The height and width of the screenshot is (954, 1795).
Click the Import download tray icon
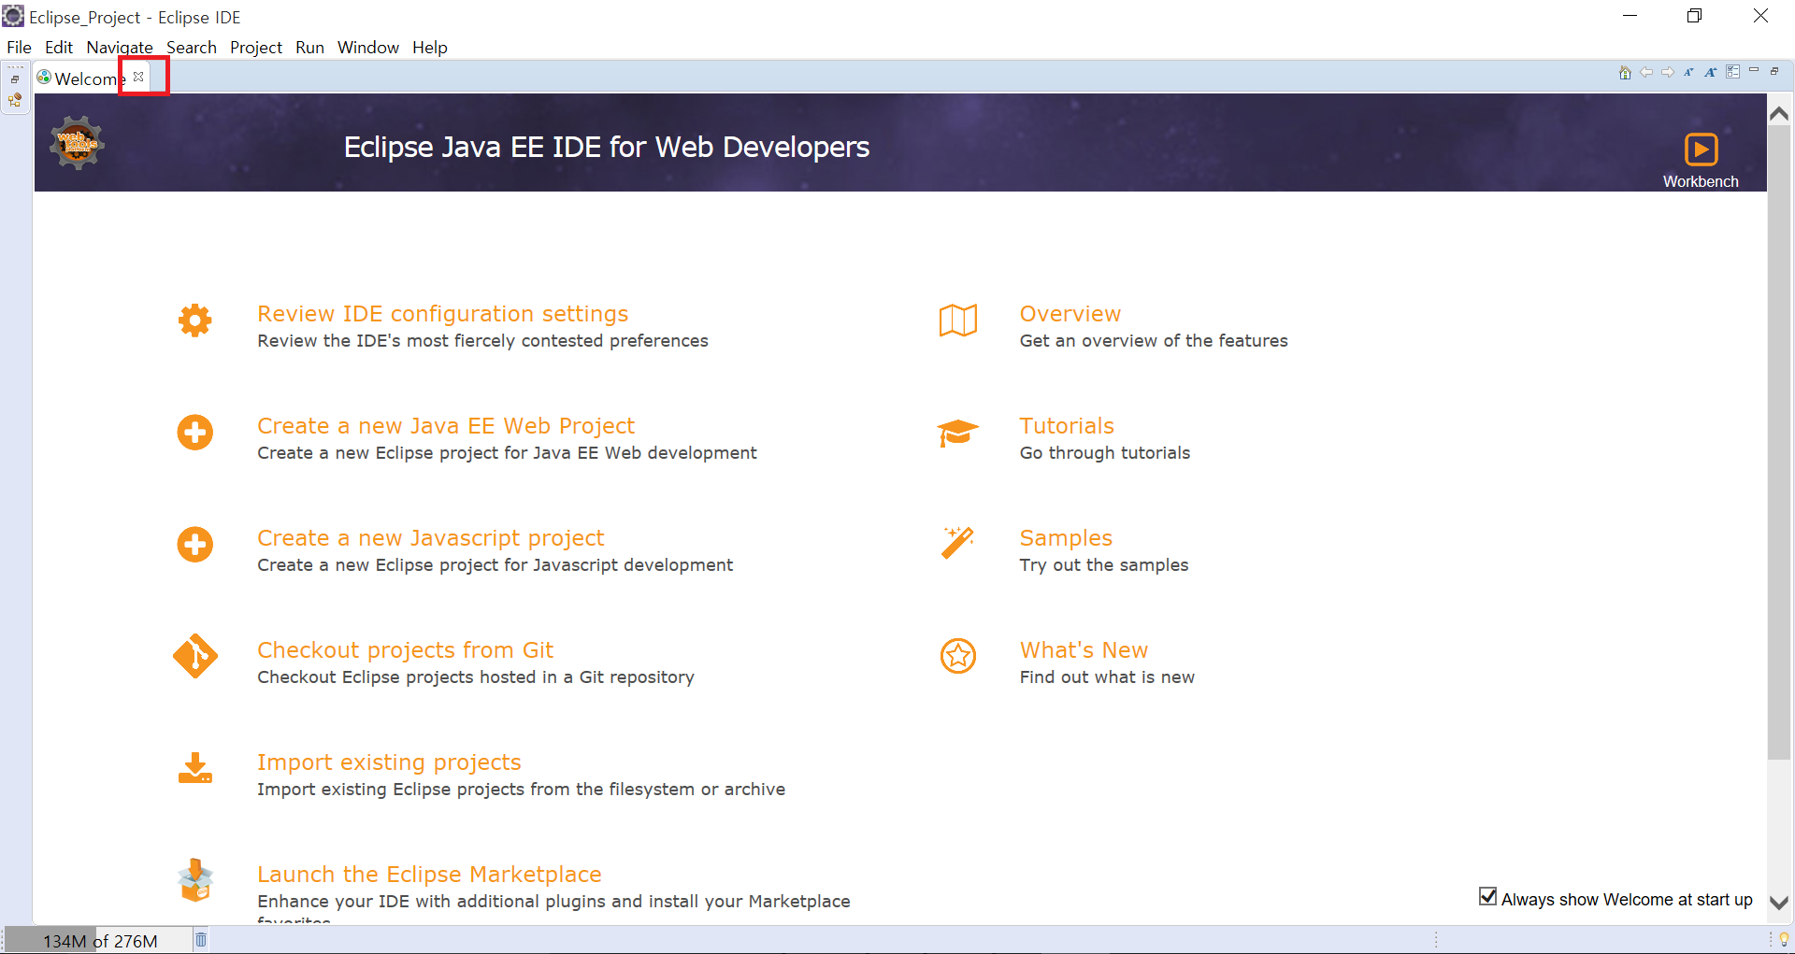tap(194, 768)
